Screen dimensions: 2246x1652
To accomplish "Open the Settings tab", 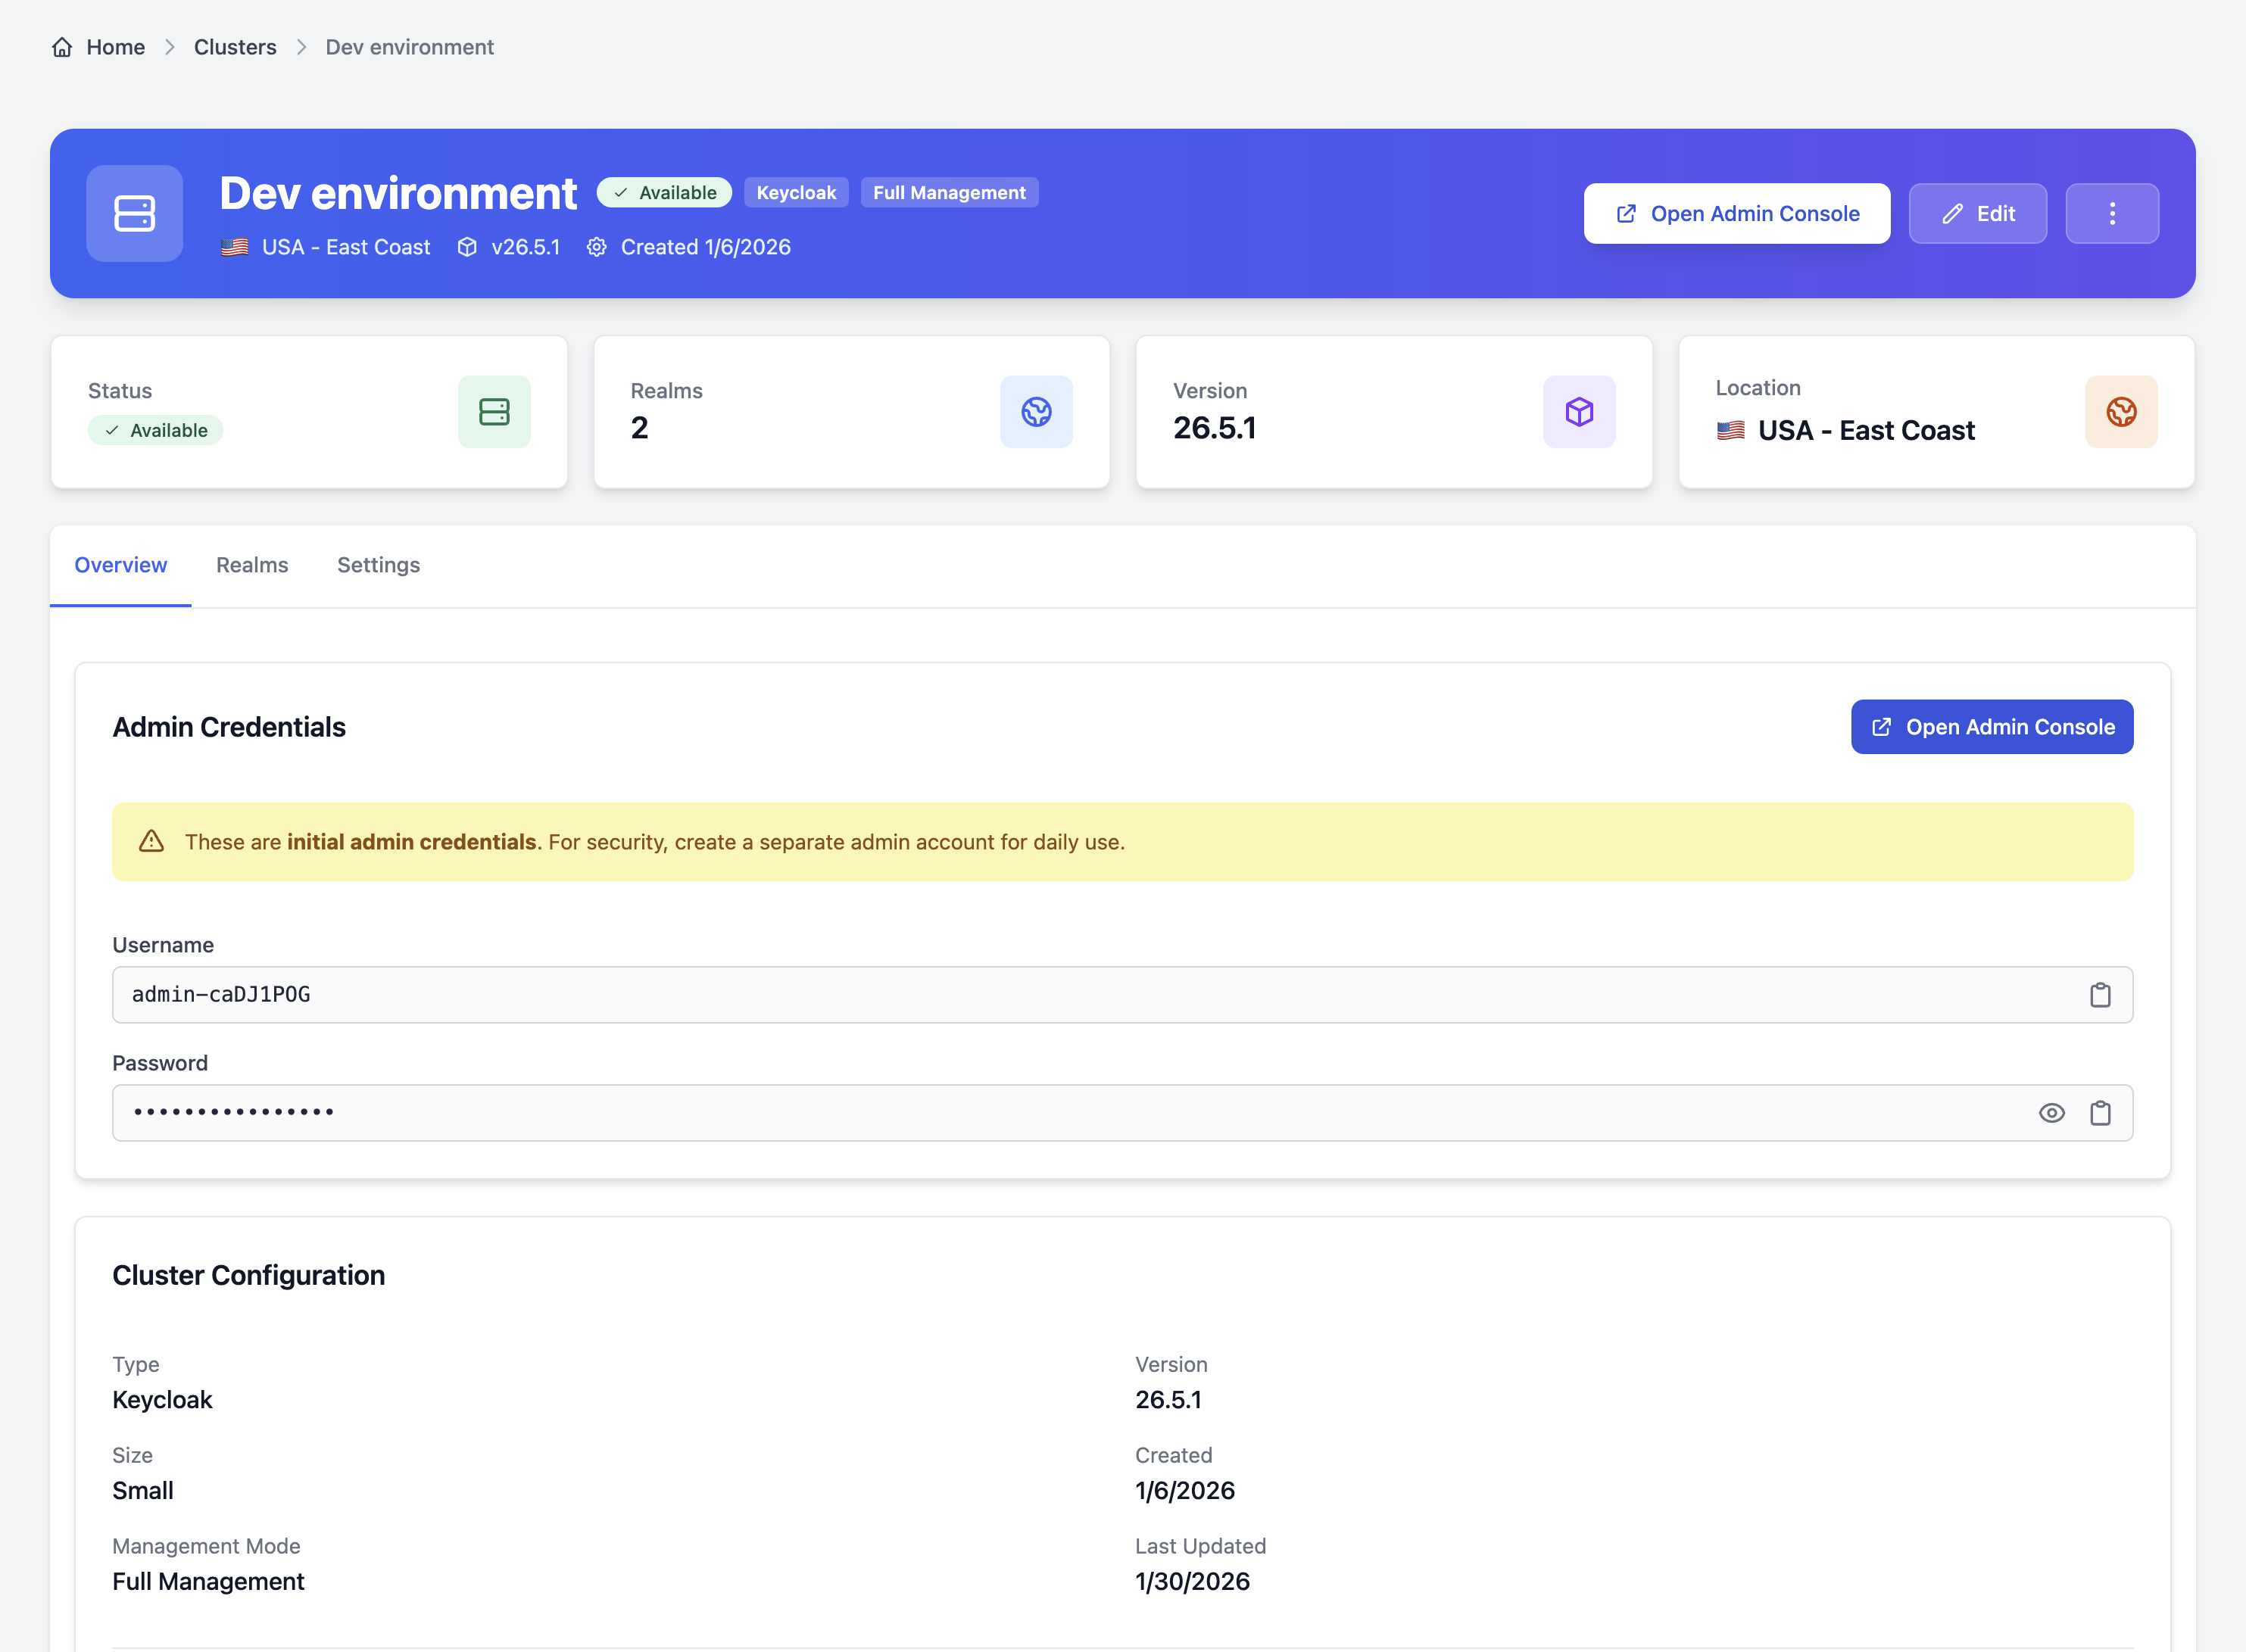I will 378,565.
